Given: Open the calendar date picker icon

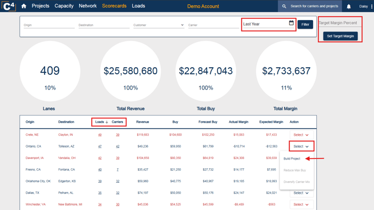Looking at the screenshot, I should 291,23.
